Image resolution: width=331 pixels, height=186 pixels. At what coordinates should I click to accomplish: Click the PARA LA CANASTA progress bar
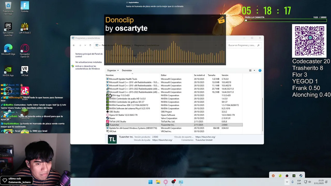coord(285,20)
